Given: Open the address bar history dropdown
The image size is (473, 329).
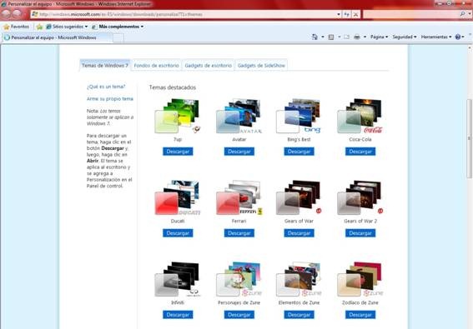Looking at the screenshot, I should point(339,14).
